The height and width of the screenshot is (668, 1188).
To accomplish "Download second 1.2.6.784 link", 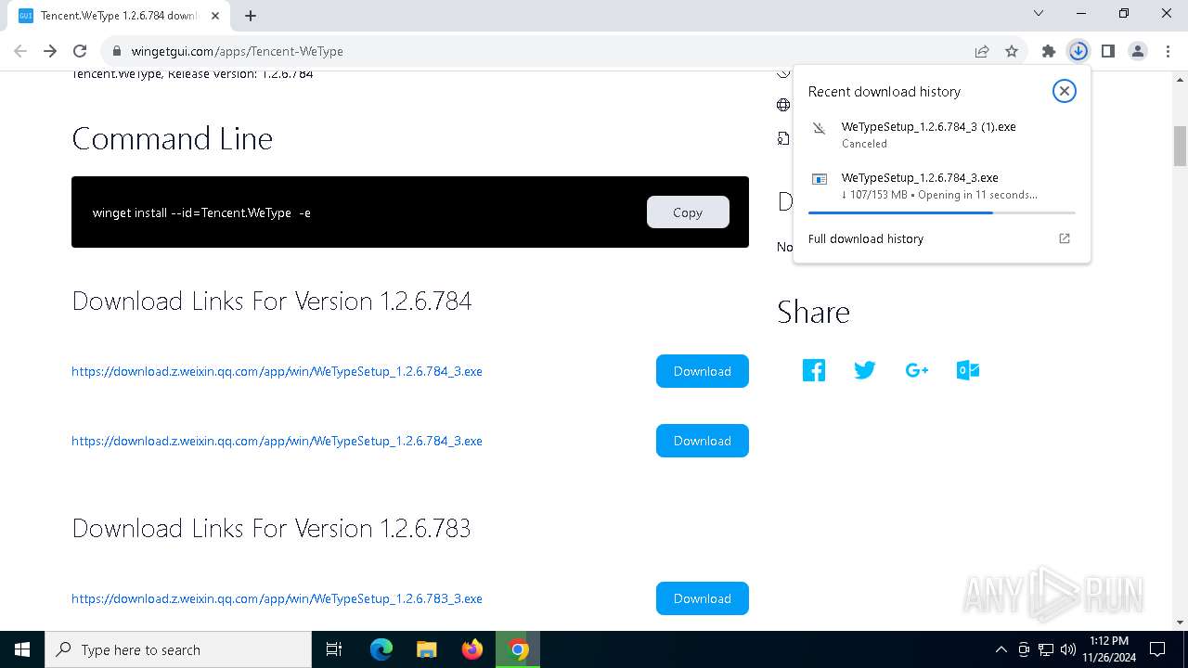I will click(703, 441).
